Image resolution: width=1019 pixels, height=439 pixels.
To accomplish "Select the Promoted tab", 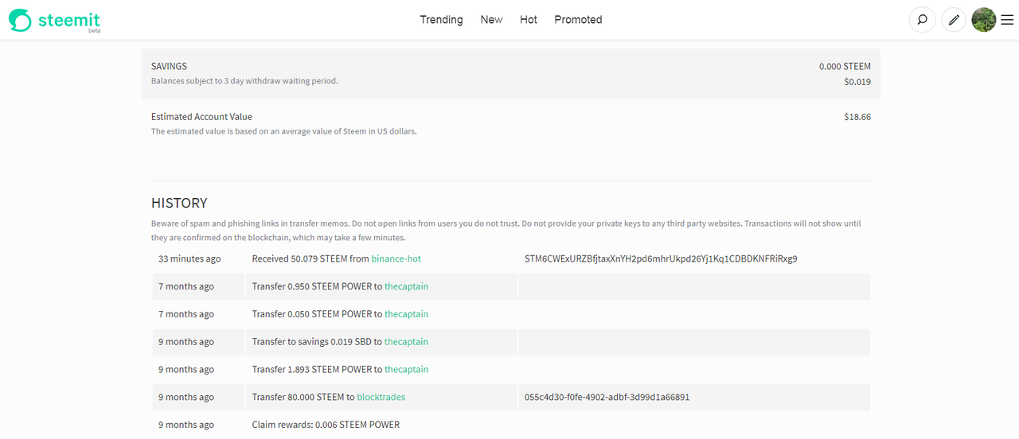I will click(x=578, y=20).
